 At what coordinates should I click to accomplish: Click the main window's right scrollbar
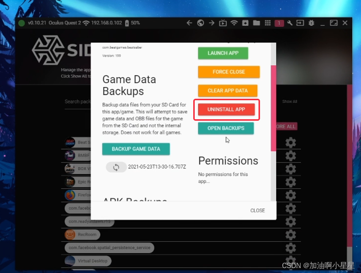pyautogui.click(x=350, y=166)
